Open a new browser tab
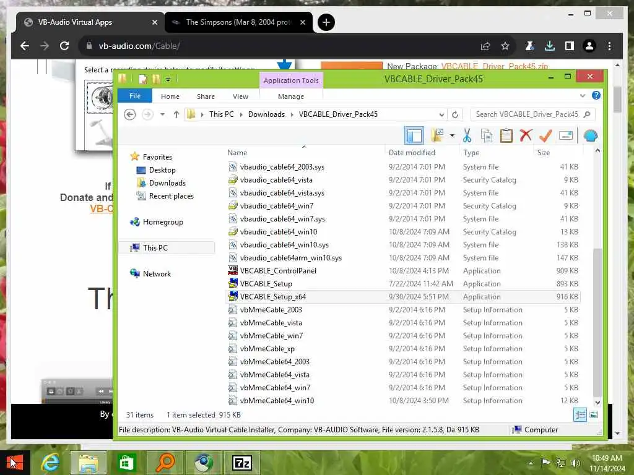Viewport: 634px width, 475px height. coord(326,22)
